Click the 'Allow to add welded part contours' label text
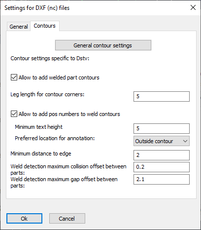Screen dimensions: 201x230 click(59, 77)
